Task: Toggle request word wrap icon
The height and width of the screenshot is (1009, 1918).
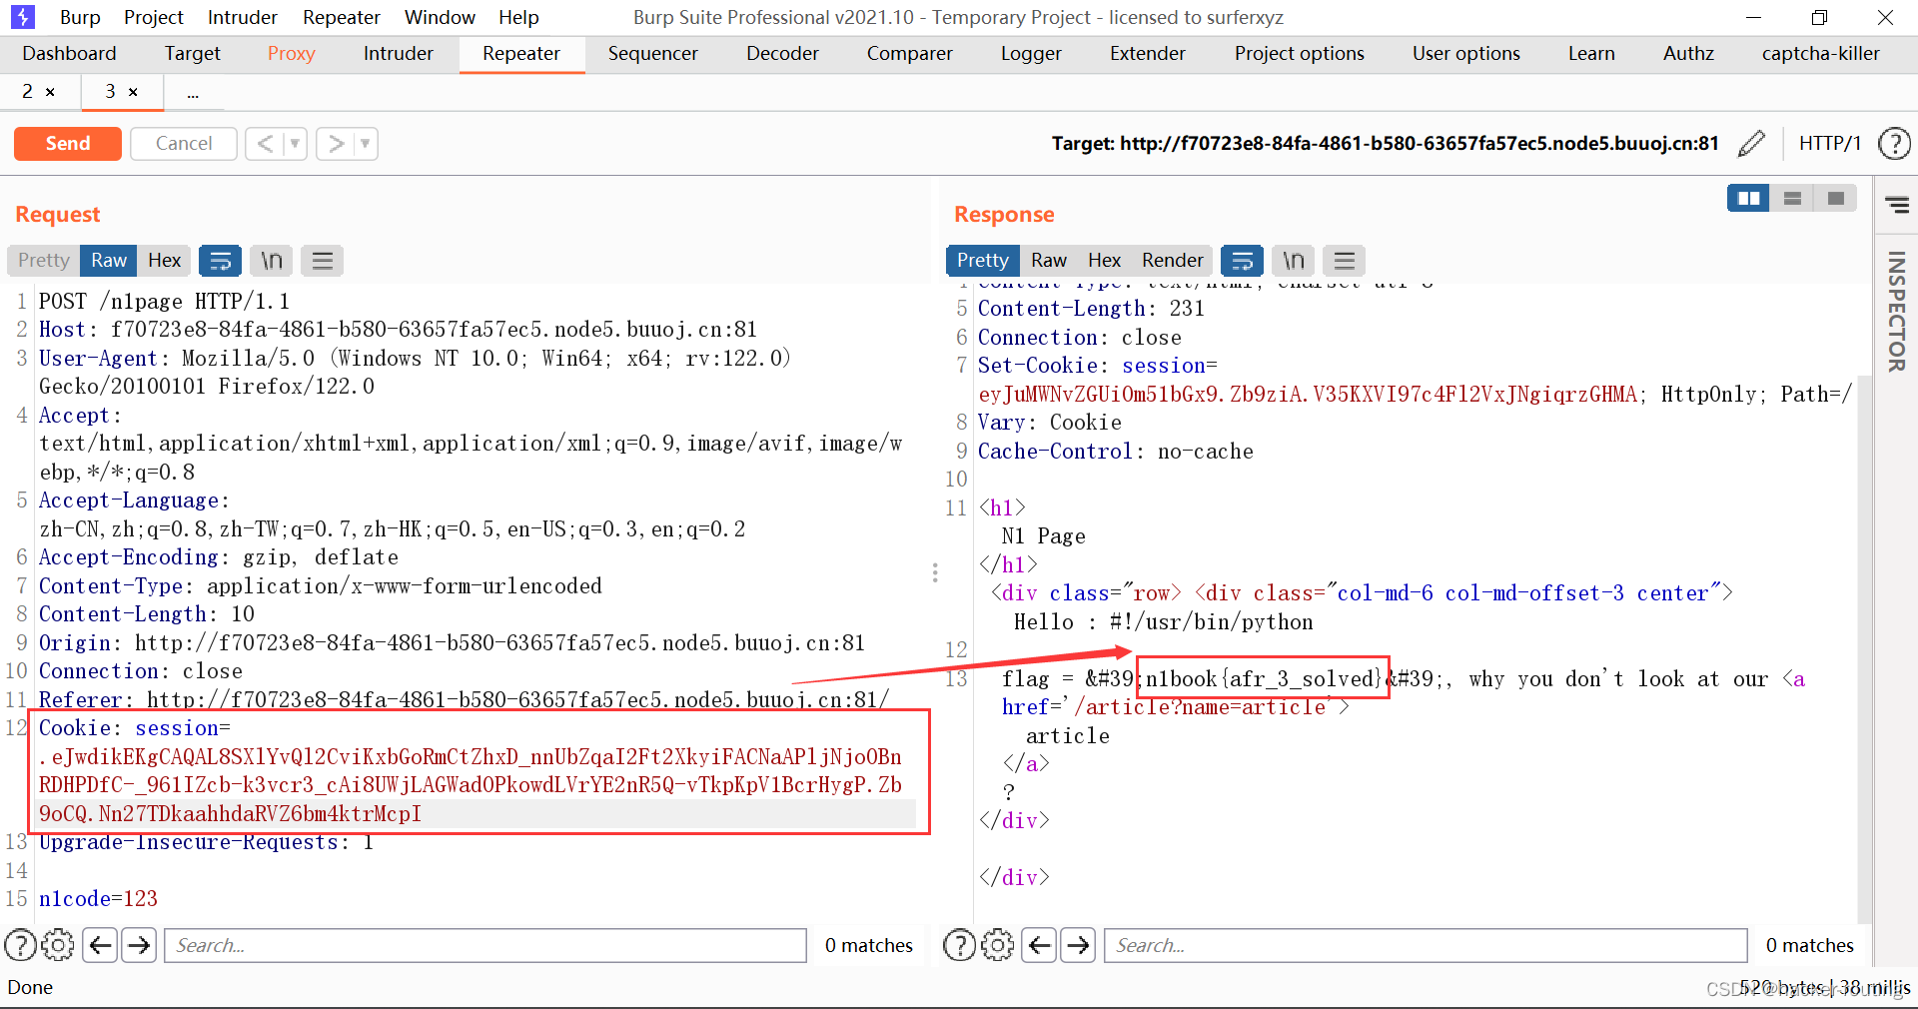Action: (220, 261)
